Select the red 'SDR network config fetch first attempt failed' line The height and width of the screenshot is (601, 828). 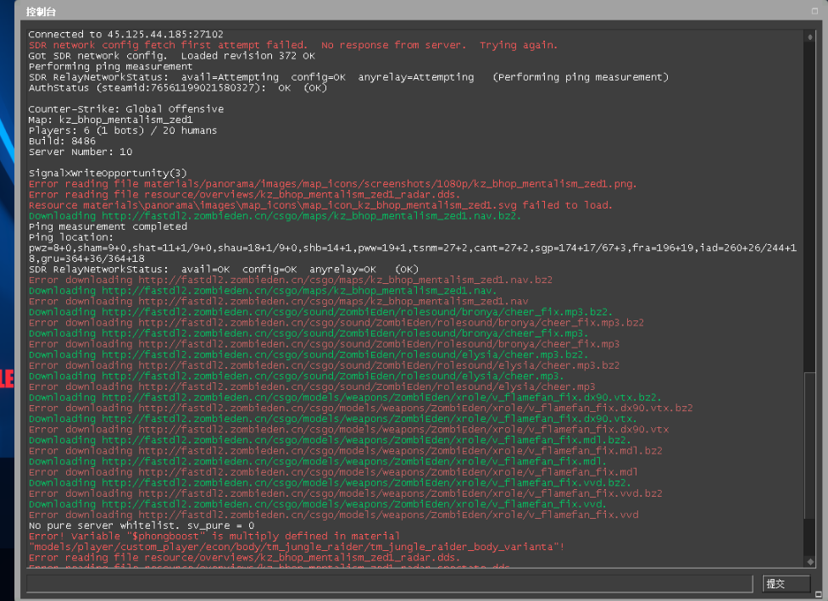tap(293, 45)
